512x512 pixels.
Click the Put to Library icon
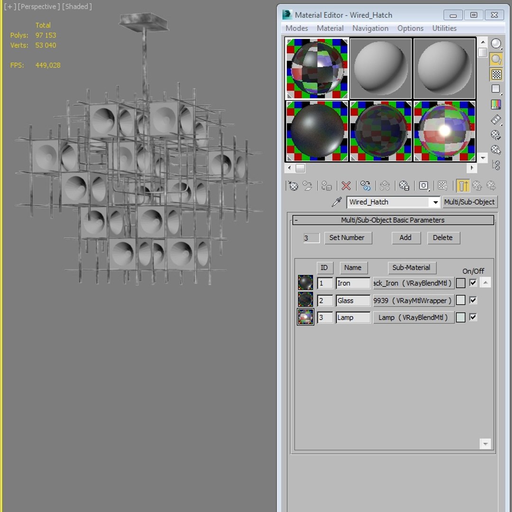coord(404,186)
